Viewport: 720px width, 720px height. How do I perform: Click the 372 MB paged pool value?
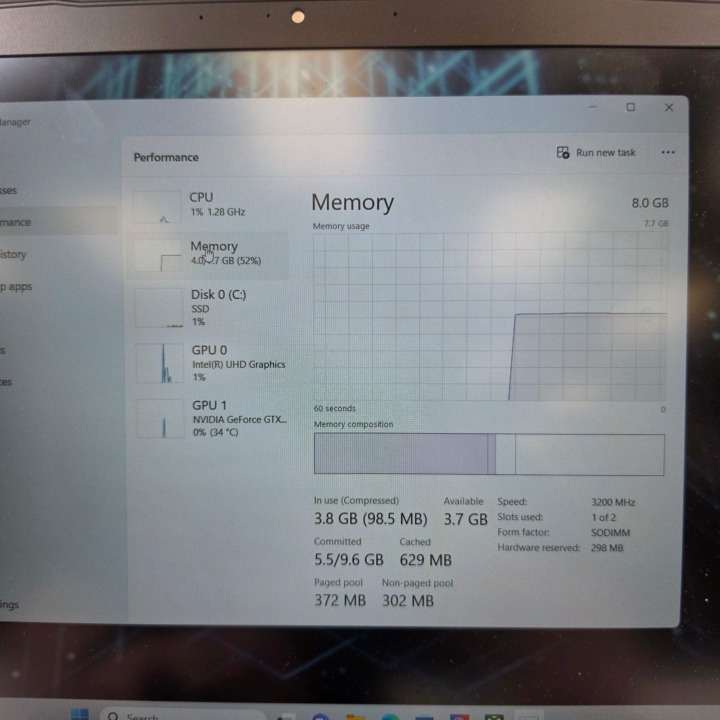coord(340,600)
